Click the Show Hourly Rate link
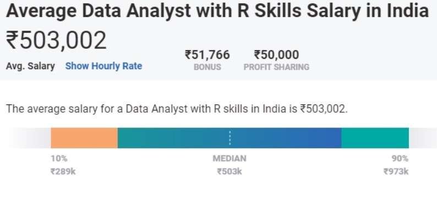Screen dimensions: 437x200 (103, 66)
